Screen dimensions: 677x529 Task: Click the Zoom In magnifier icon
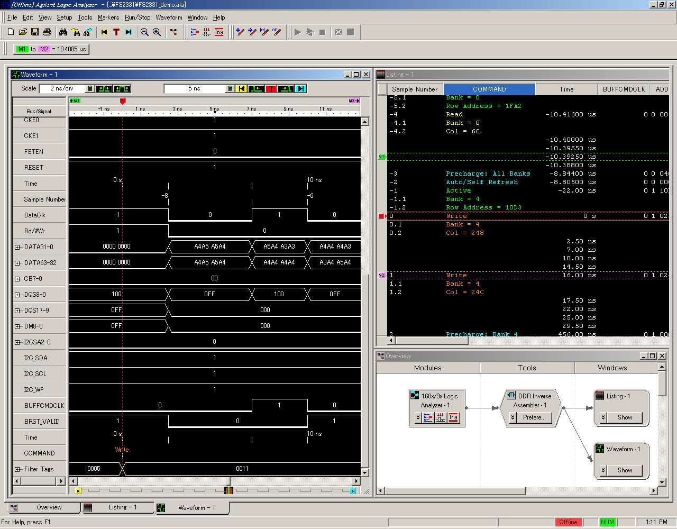[x=157, y=32]
